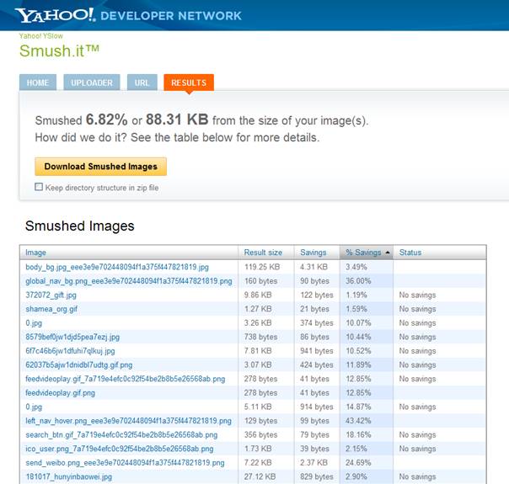The height and width of the screenshot is (484, 509).
Task: Open ico_user.png image link
Action: click(119, 449)
